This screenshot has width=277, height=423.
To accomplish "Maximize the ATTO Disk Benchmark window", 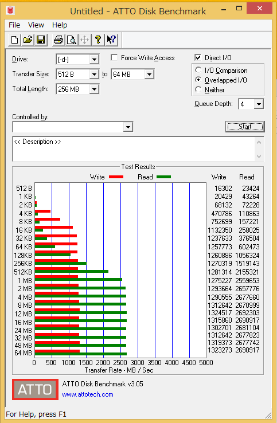I will pos(239,9).
